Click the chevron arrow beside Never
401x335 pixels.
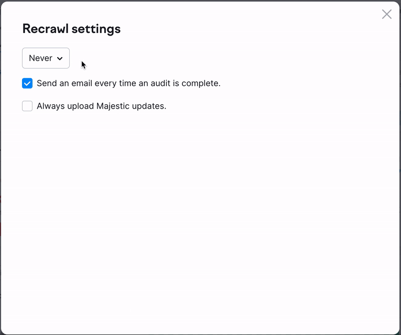point(60,59)
